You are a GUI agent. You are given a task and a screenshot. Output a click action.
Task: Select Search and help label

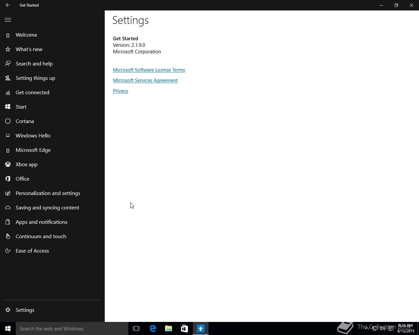click(x=34, y=64)
